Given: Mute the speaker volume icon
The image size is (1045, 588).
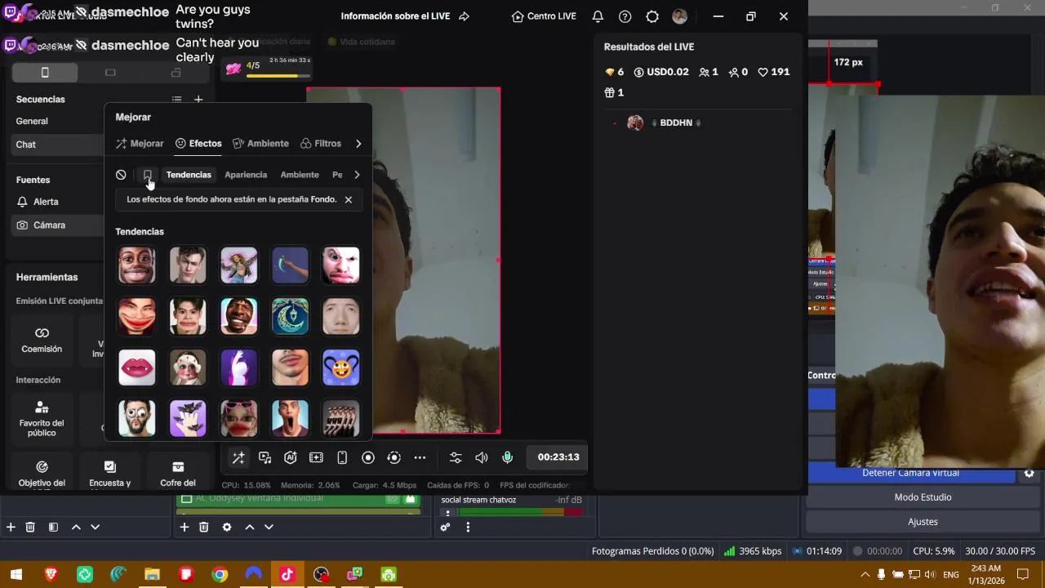Looking at the screenshot, I should pos(482,457).
